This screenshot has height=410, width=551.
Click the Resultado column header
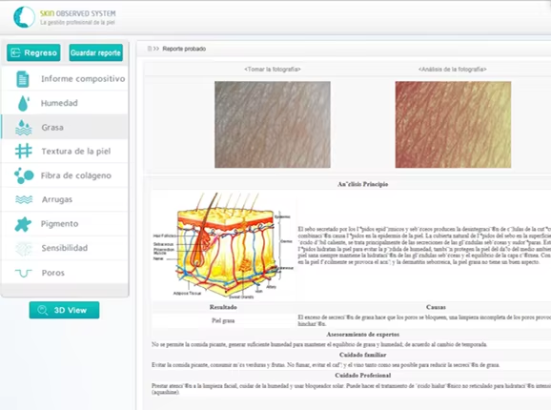(x=223, y=307)
